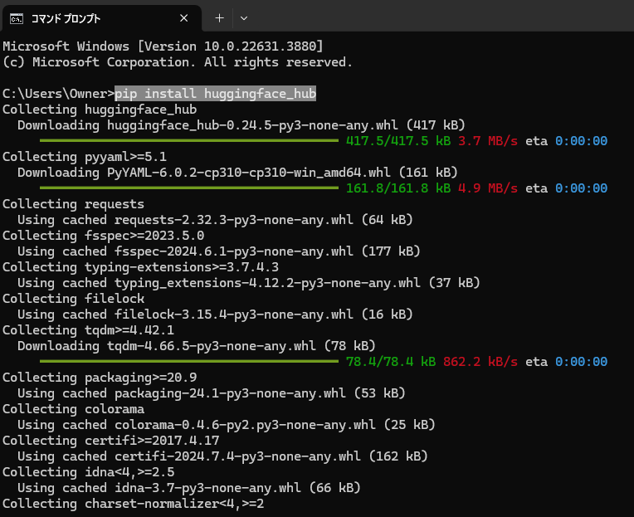Click the 0:00:00 eta on the huggingface_hub download

tap(581, 141)
